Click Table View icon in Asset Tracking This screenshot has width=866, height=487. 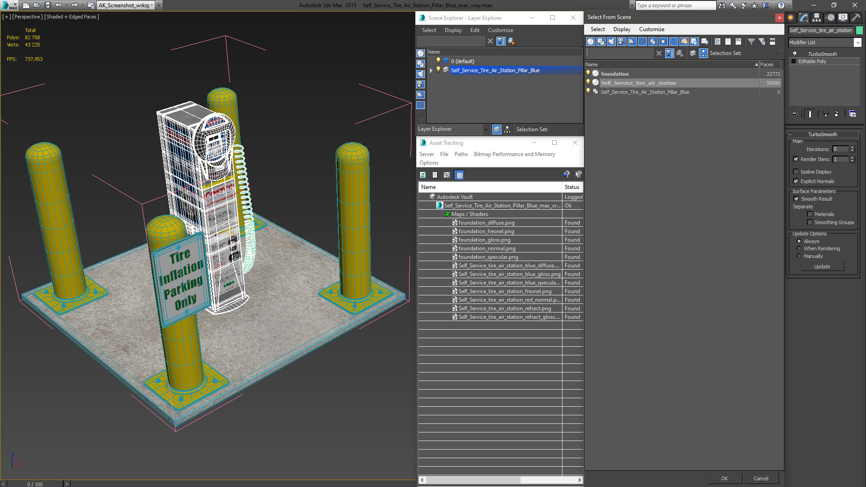point(459,175)
